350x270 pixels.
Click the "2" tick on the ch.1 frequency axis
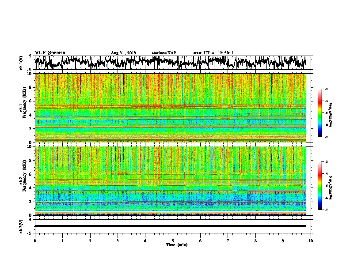coord(30,128)
